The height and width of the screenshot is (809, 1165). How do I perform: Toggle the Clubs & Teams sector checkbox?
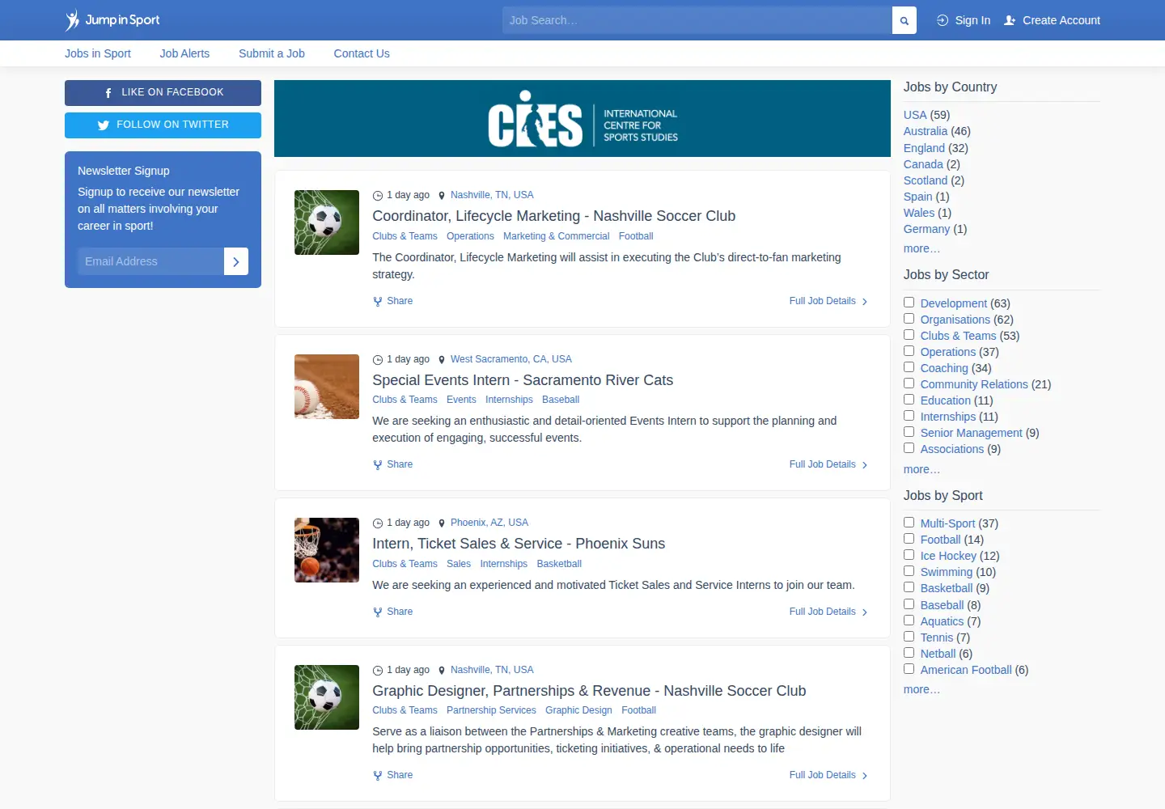pos(909,335)
